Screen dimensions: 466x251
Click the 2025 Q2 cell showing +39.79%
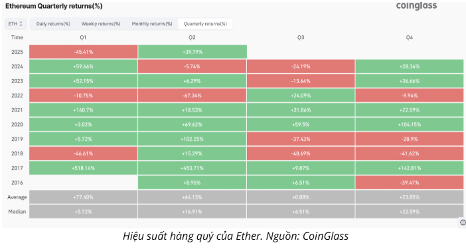(193, 52)
